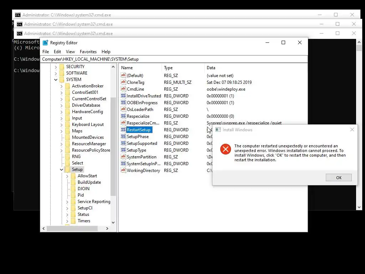Select the SetupCl key
The height and width of the screenshot is (274, 365).
[85, 208]
